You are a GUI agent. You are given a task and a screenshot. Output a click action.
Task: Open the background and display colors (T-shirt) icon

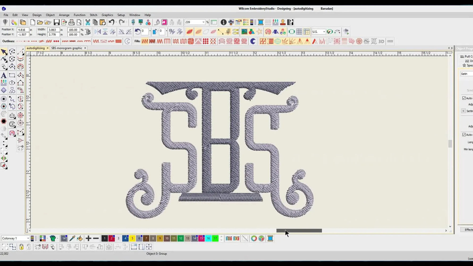point(53,239)
